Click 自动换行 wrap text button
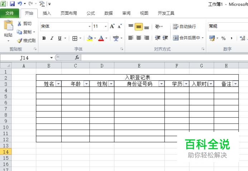Image resolution: width=248 pixels, height=171 pixels. [x=185, y=27]
